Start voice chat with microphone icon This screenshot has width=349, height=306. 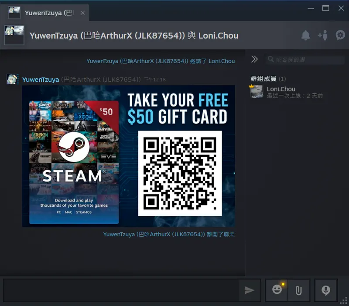(325, 290)
